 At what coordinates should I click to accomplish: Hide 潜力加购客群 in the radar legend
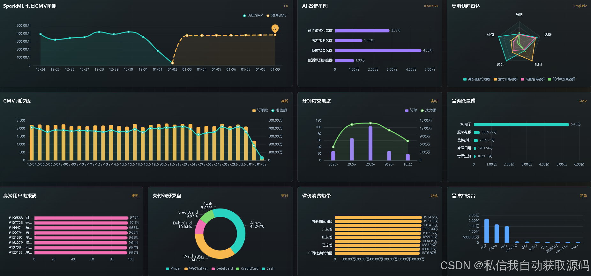tap(506, 79)
